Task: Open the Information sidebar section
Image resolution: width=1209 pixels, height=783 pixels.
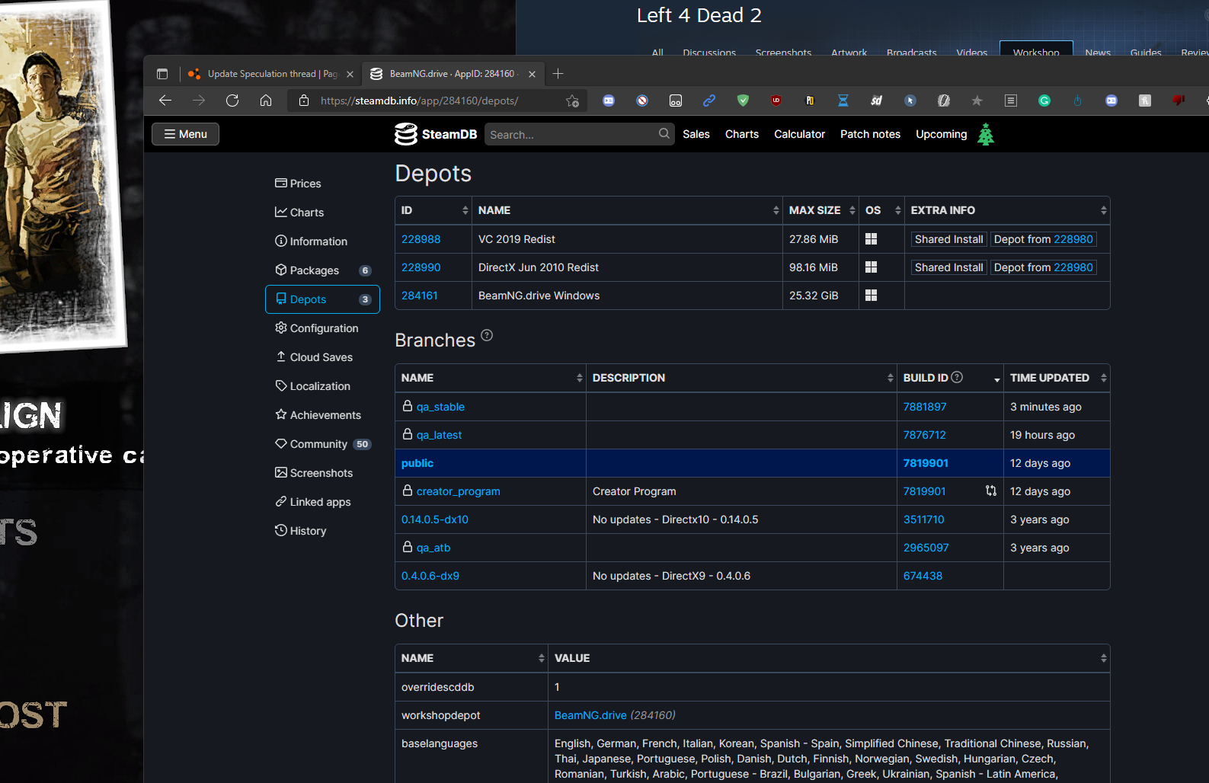Action: coord(322,241)
